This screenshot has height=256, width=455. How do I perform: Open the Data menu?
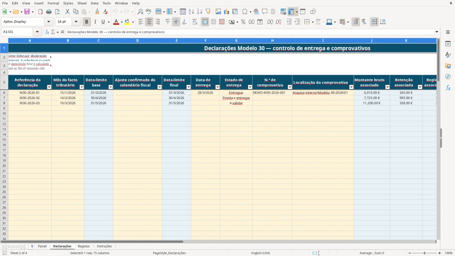point(94,3)
